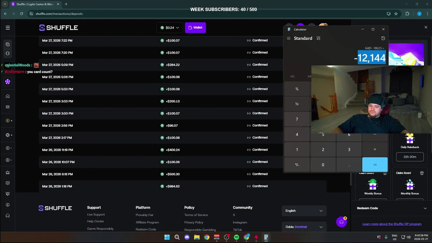The image size is (432, 243).
Task: Open the sports ball icon in sidebar
Action: [x=7, y=53]
